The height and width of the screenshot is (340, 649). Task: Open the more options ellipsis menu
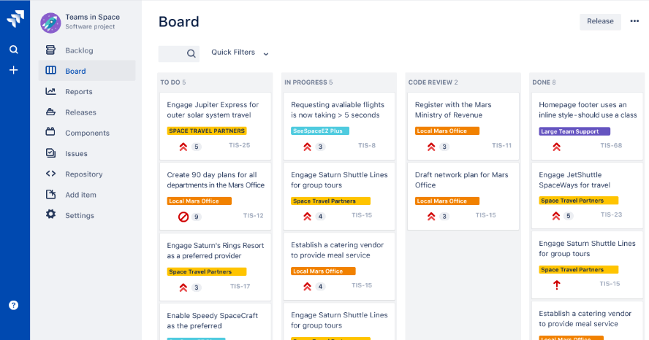click(634, 21)
